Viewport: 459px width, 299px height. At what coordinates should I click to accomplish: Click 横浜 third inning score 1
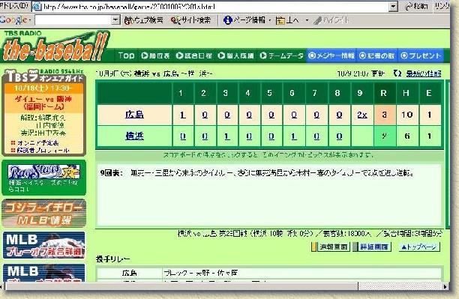point(226,136)
